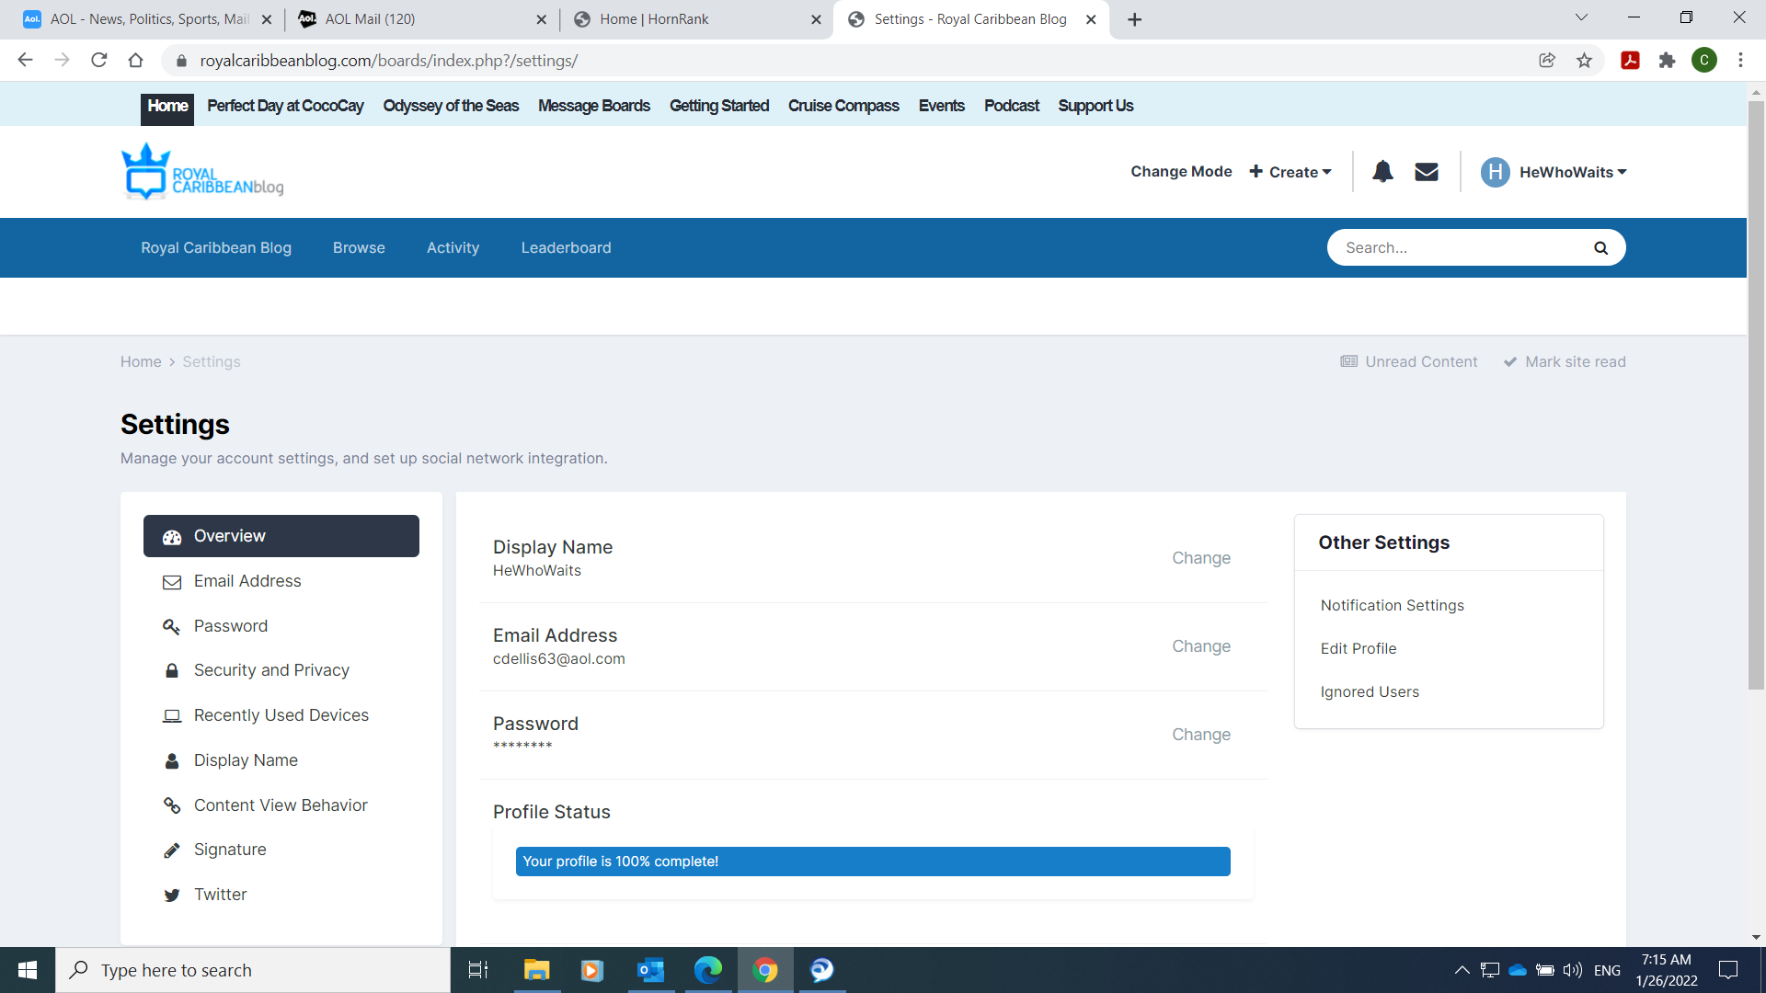
Task: Show hidden system tray icons
Action: point(1462,970)
